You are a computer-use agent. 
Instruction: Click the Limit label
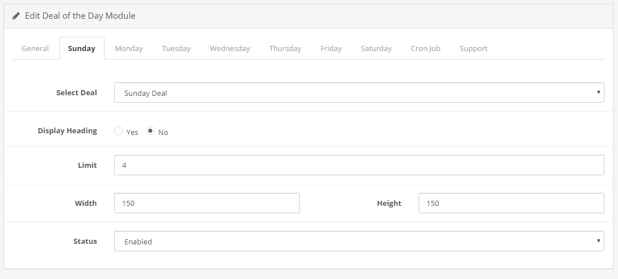point(87,165)
